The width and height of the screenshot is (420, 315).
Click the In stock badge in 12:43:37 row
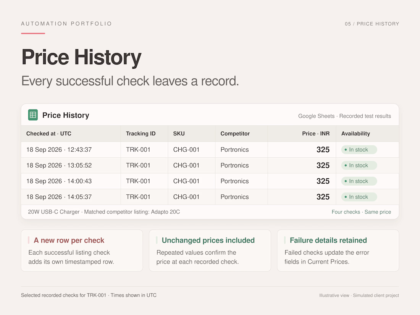tap(359, 149)
